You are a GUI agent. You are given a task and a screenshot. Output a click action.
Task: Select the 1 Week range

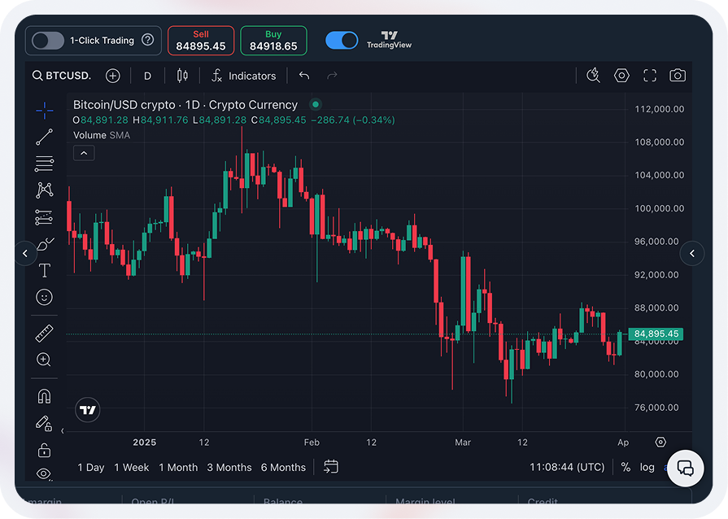(x=132, y=467)
